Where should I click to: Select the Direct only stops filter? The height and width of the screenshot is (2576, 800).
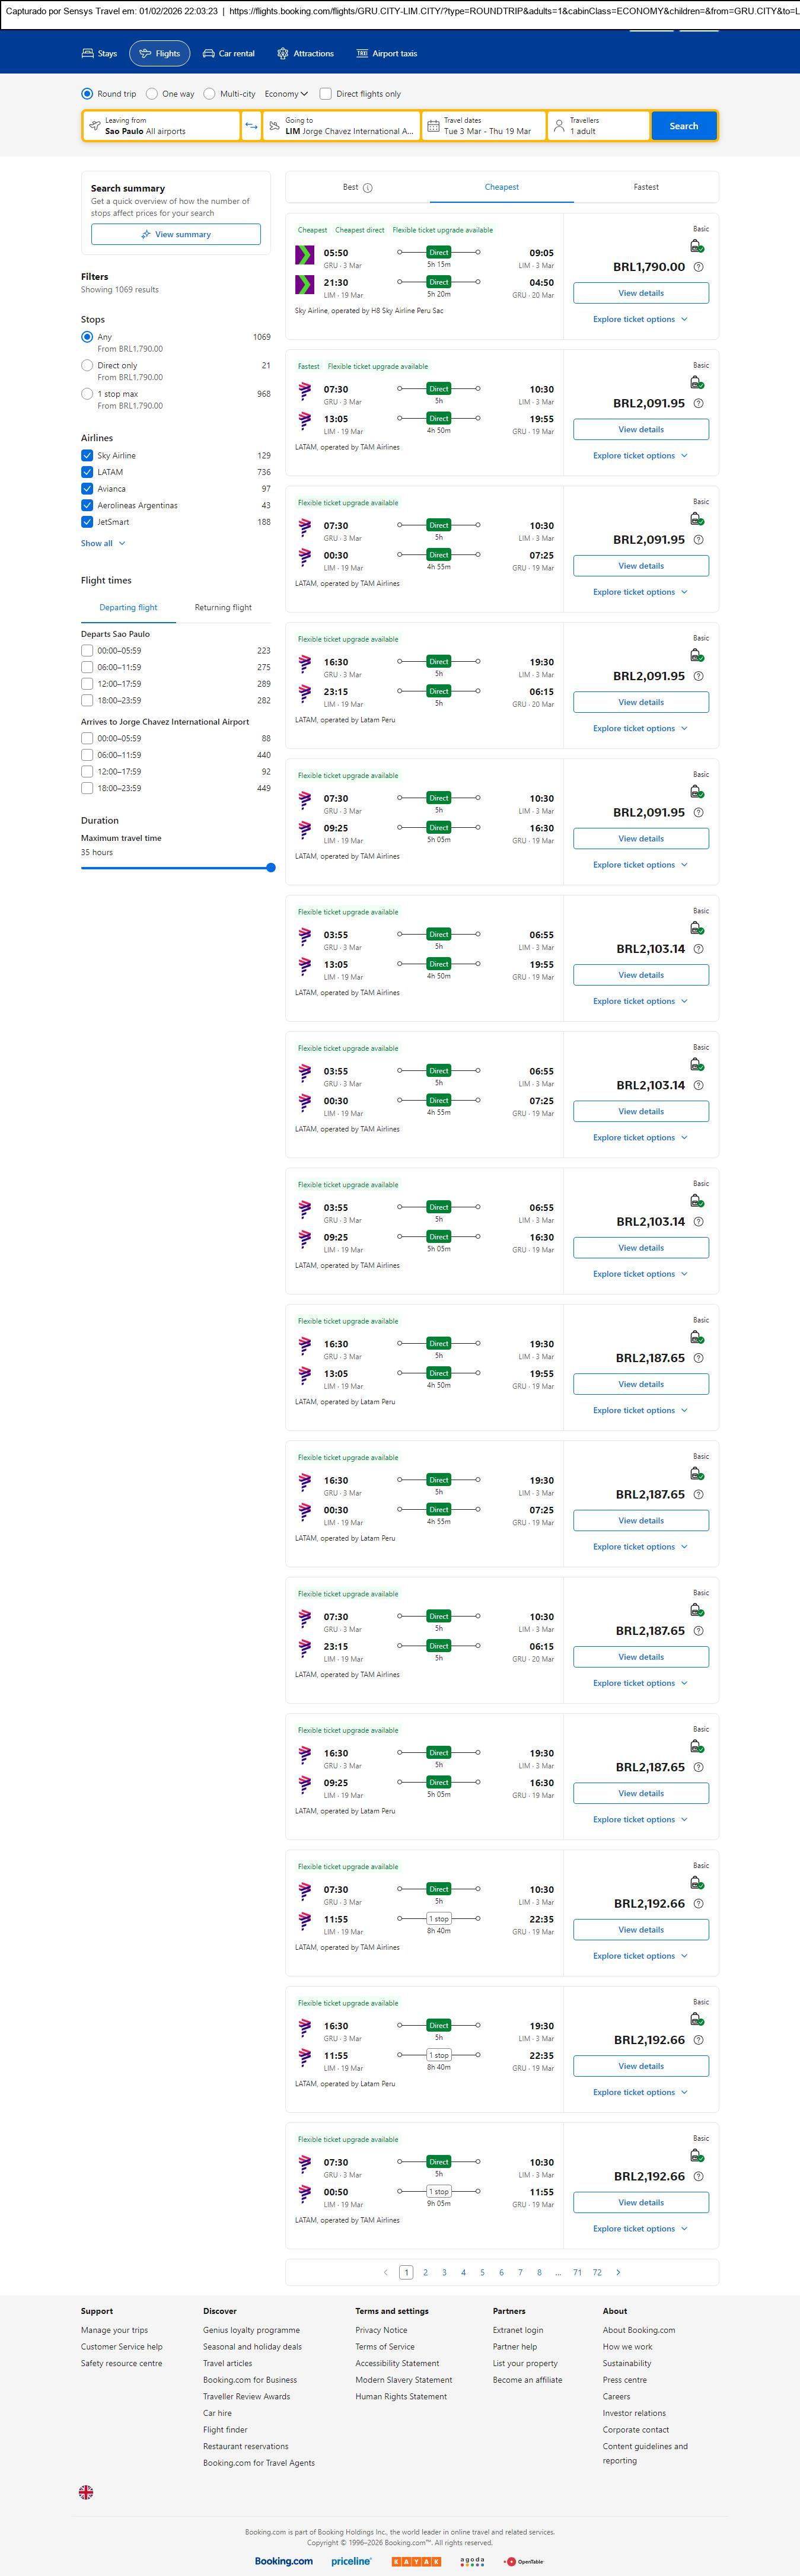(x=87, y=366)
